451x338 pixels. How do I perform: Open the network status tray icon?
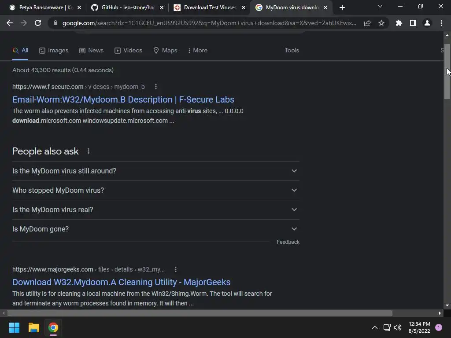point(387,327)
